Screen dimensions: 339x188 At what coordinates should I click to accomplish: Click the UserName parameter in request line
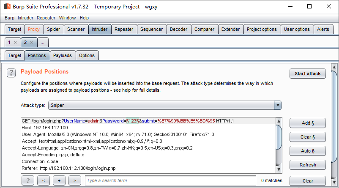[74, 121]
